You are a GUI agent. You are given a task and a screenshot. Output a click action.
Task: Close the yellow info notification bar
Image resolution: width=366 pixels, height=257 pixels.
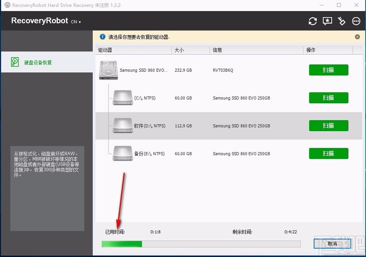(357, 37)
